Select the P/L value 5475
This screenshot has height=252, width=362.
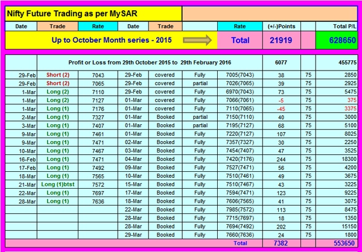point(337,92)
